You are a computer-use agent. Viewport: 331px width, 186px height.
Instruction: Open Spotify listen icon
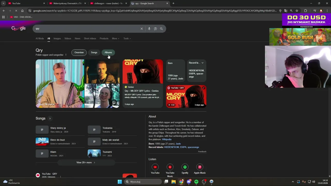click(185, 167)
